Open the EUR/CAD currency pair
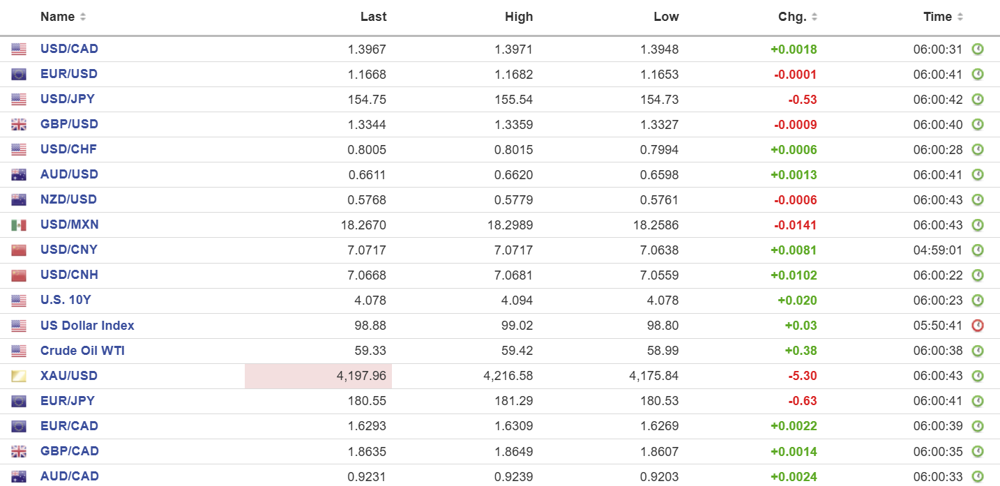 click(69, 426)
